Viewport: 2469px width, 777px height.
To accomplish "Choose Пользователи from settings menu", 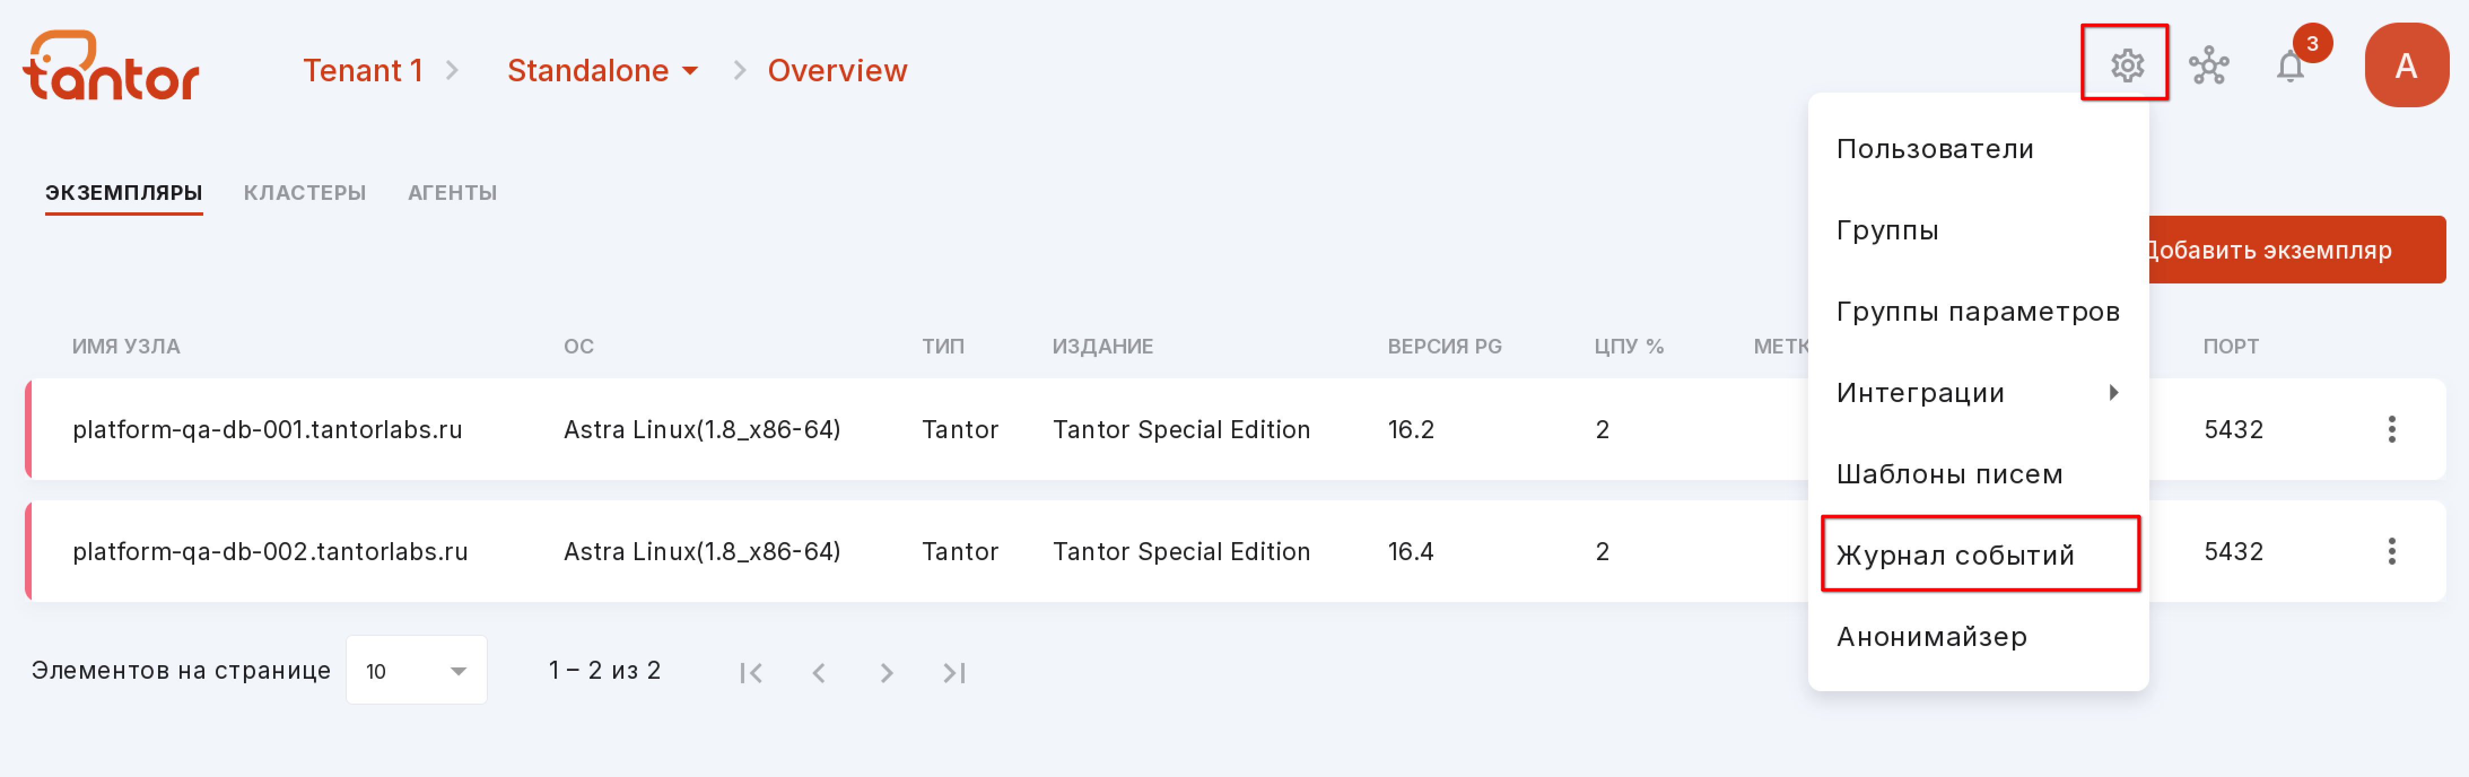I will [1977, 150].
